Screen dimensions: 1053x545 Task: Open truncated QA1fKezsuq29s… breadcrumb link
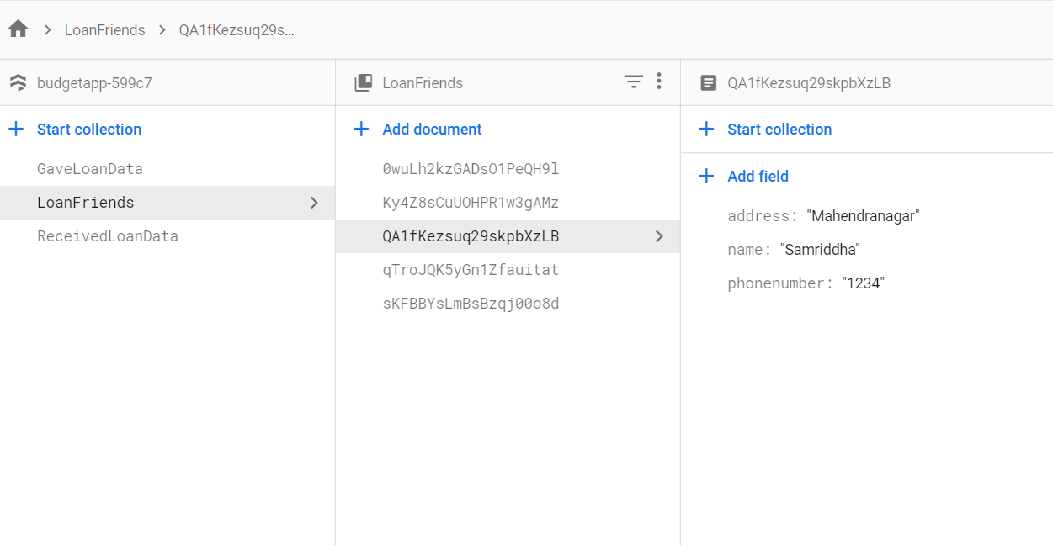(237, 29)
